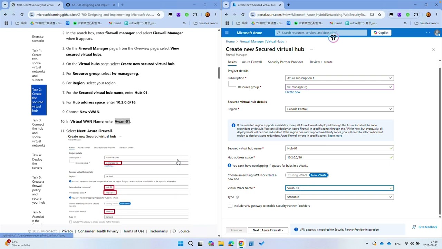The height and width of the screenshot is (249, 442).
Task: Open Gmail bookmark in left browser
Action: pyautogui.click(x=114, y=23)
